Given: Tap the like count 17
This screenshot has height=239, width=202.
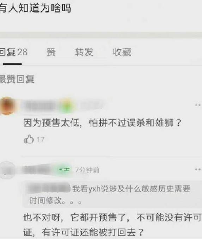Looking at the screenshot, I should point(41,140).
